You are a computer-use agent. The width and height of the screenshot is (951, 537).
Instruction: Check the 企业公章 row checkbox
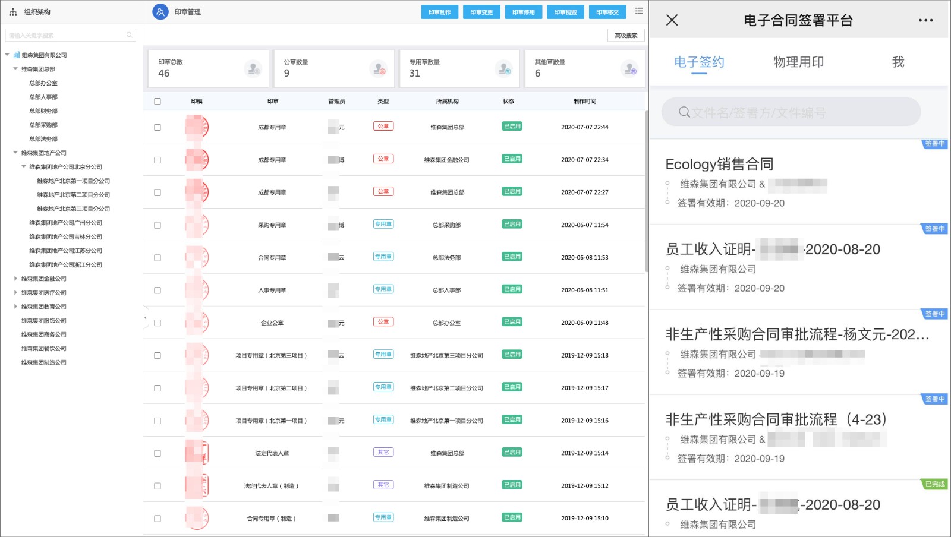click(158, 323)
